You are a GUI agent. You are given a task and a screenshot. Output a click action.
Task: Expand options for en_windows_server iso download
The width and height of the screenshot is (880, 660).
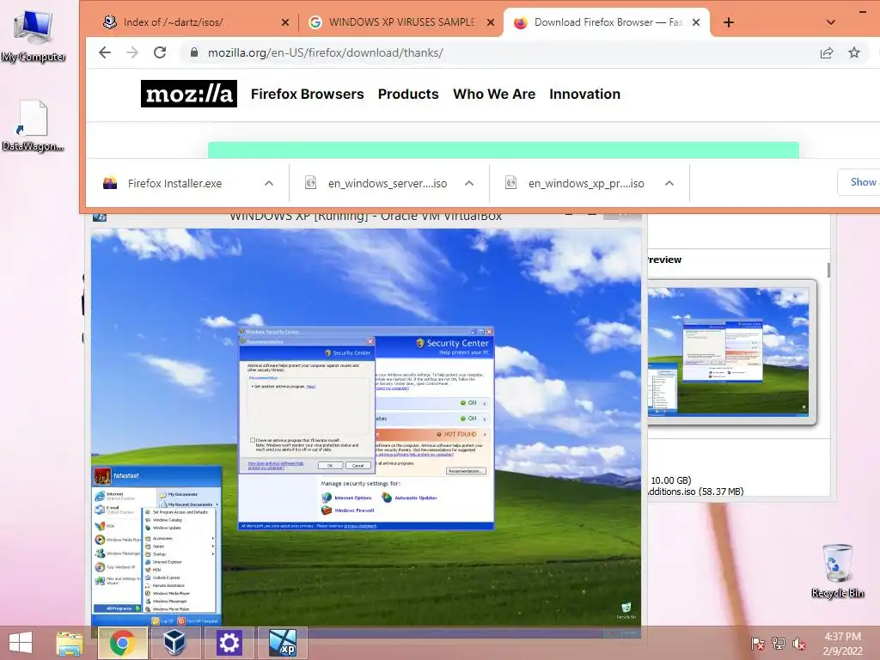coord(469,184)
